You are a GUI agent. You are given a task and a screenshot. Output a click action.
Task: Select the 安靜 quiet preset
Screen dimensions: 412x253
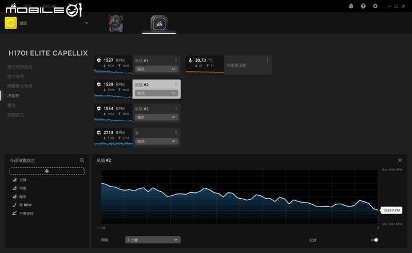coord(23,180)
